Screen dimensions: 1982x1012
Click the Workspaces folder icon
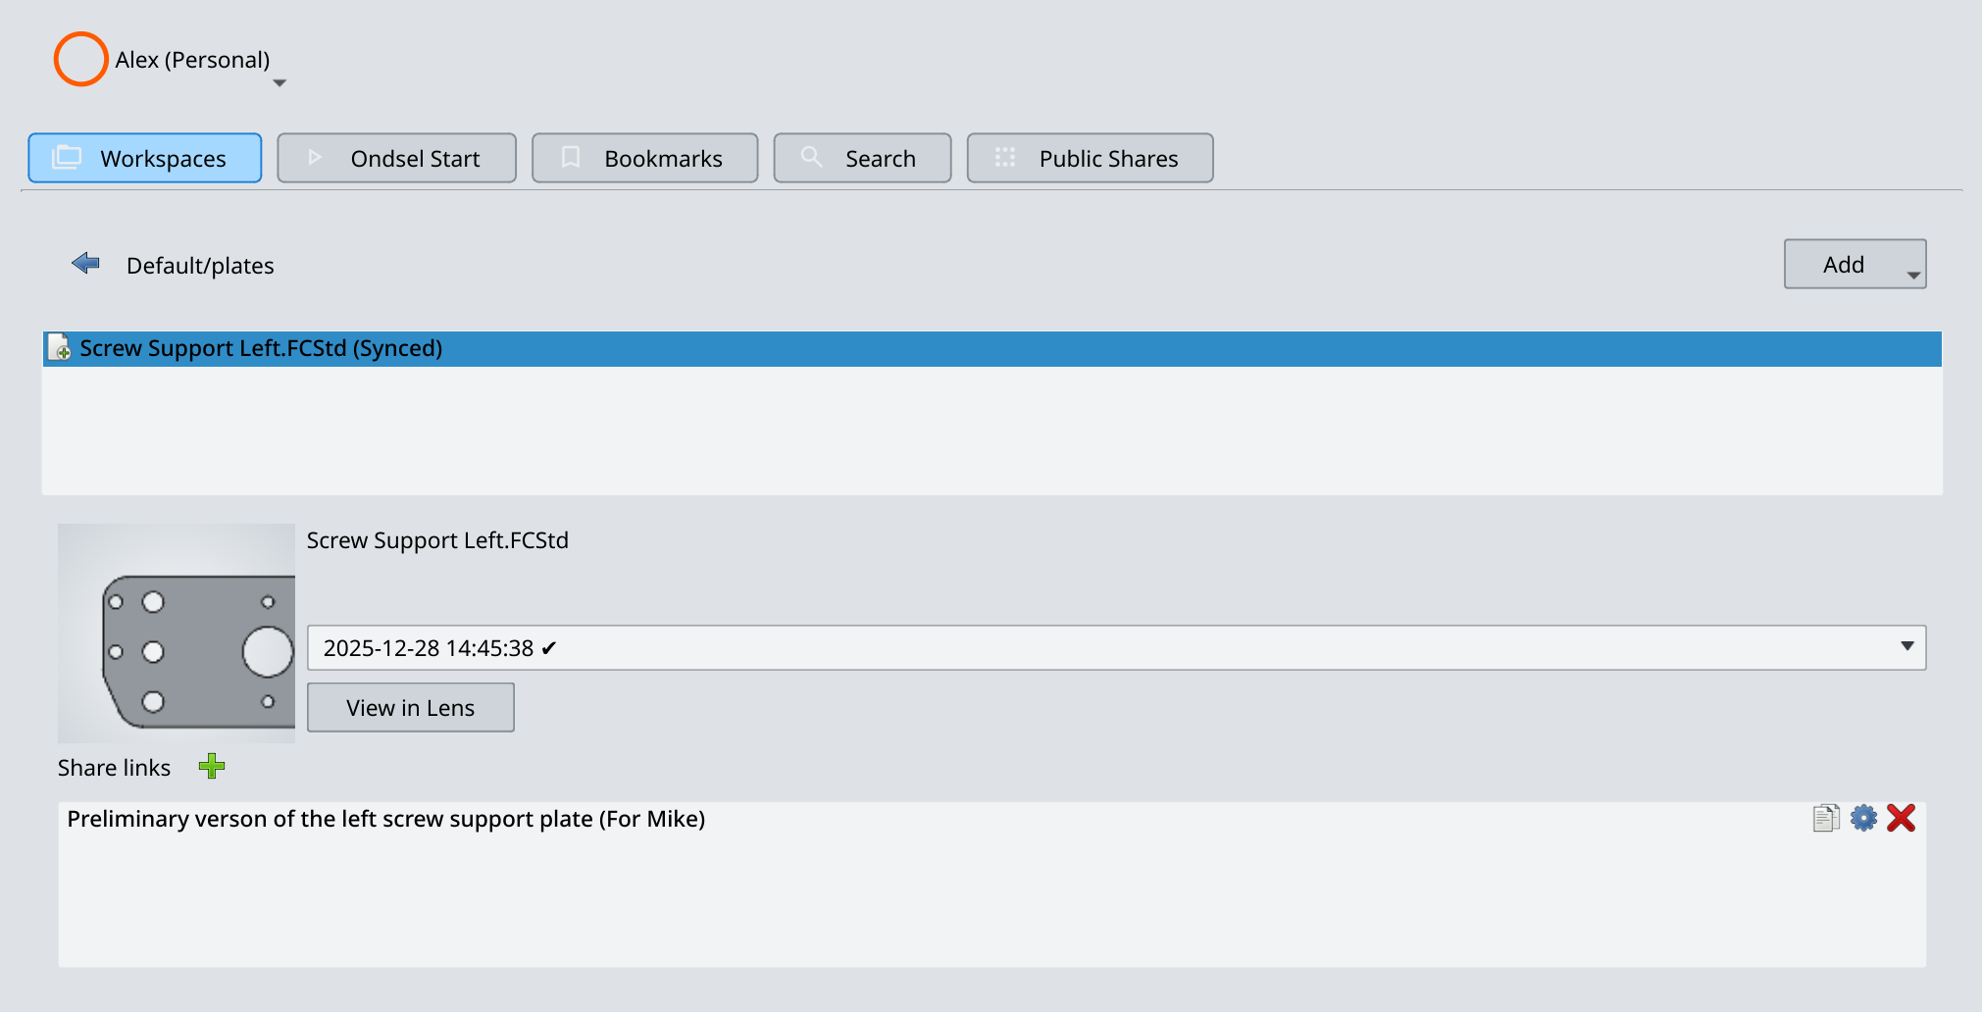pos(67,158)
